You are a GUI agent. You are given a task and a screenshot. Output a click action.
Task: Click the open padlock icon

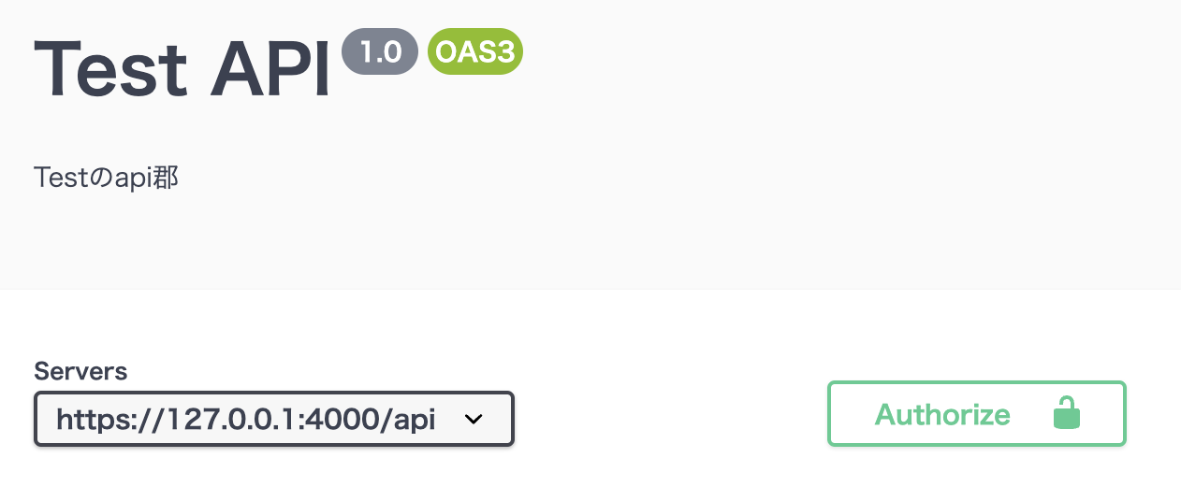pos(1067,413)
